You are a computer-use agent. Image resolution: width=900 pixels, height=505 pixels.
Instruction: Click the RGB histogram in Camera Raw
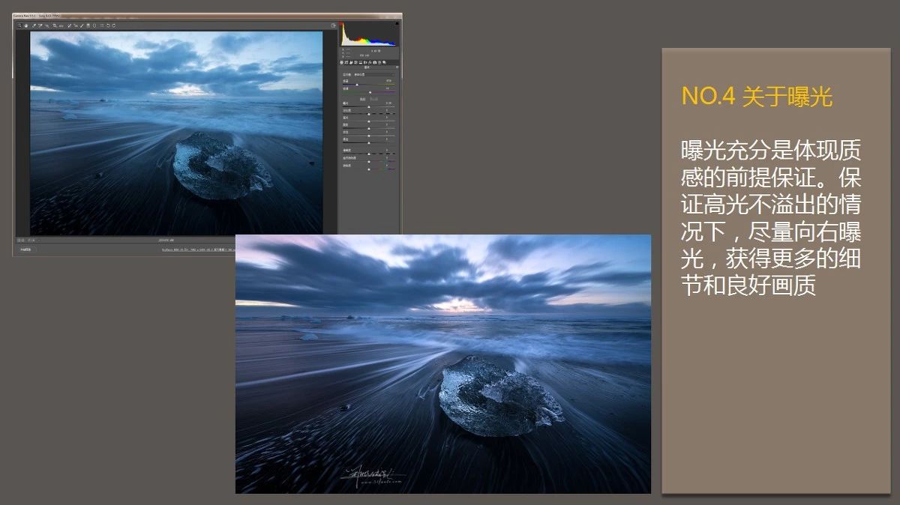click(368, 34)
